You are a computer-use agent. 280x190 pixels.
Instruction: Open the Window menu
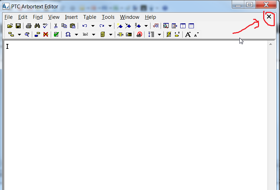pyautogui.click(x=129, y=17)
